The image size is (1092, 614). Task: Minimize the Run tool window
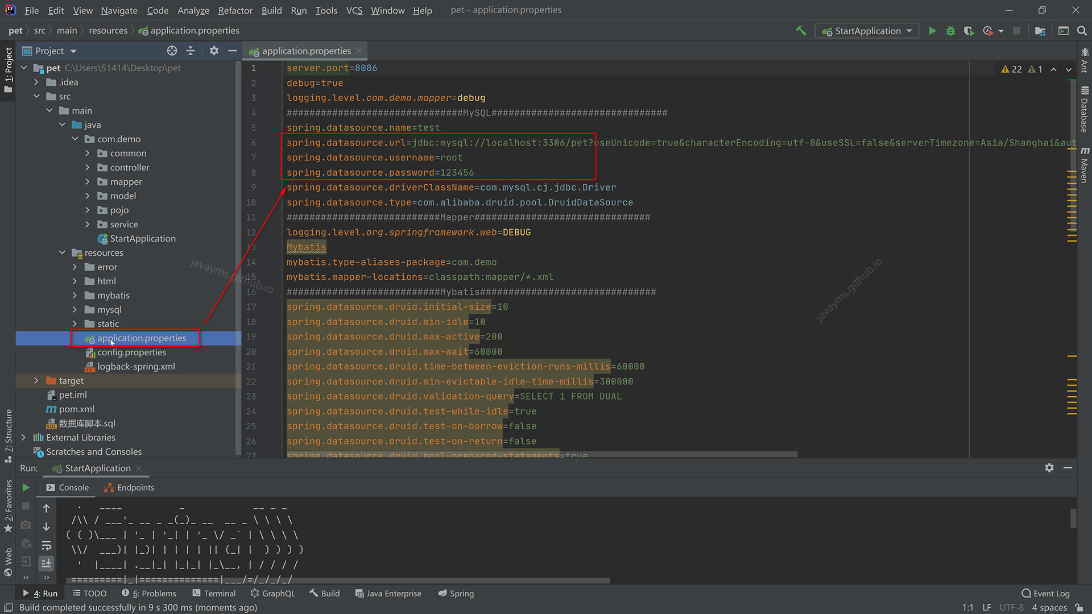point(1068,467)
